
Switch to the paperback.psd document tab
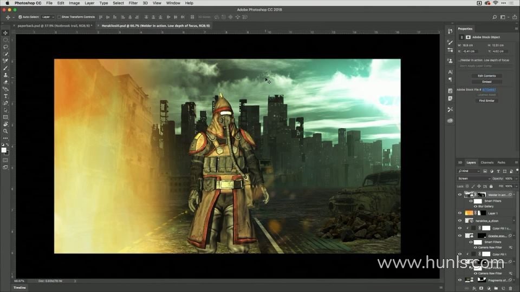(x=54, y=25)
